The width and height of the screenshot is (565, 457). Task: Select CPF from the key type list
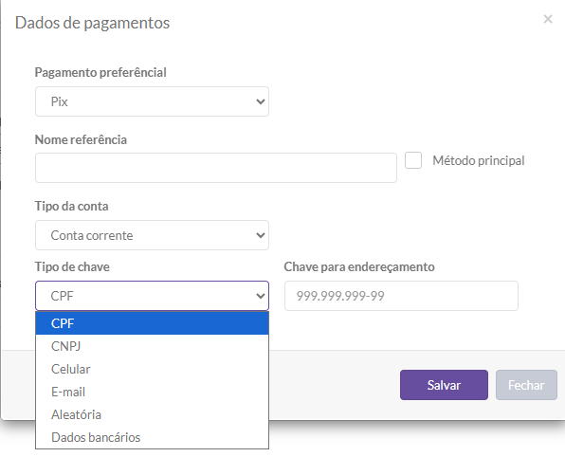[152, 323]
